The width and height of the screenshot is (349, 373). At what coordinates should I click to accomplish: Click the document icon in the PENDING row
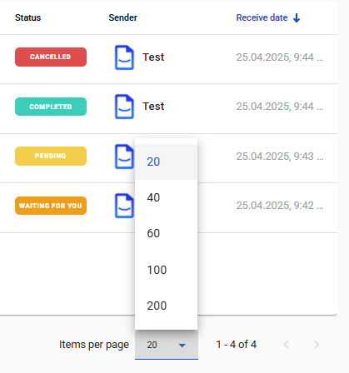[x=124, y=157]
